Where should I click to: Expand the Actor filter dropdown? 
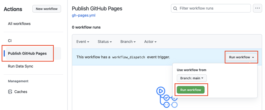(x=150, y=42)
